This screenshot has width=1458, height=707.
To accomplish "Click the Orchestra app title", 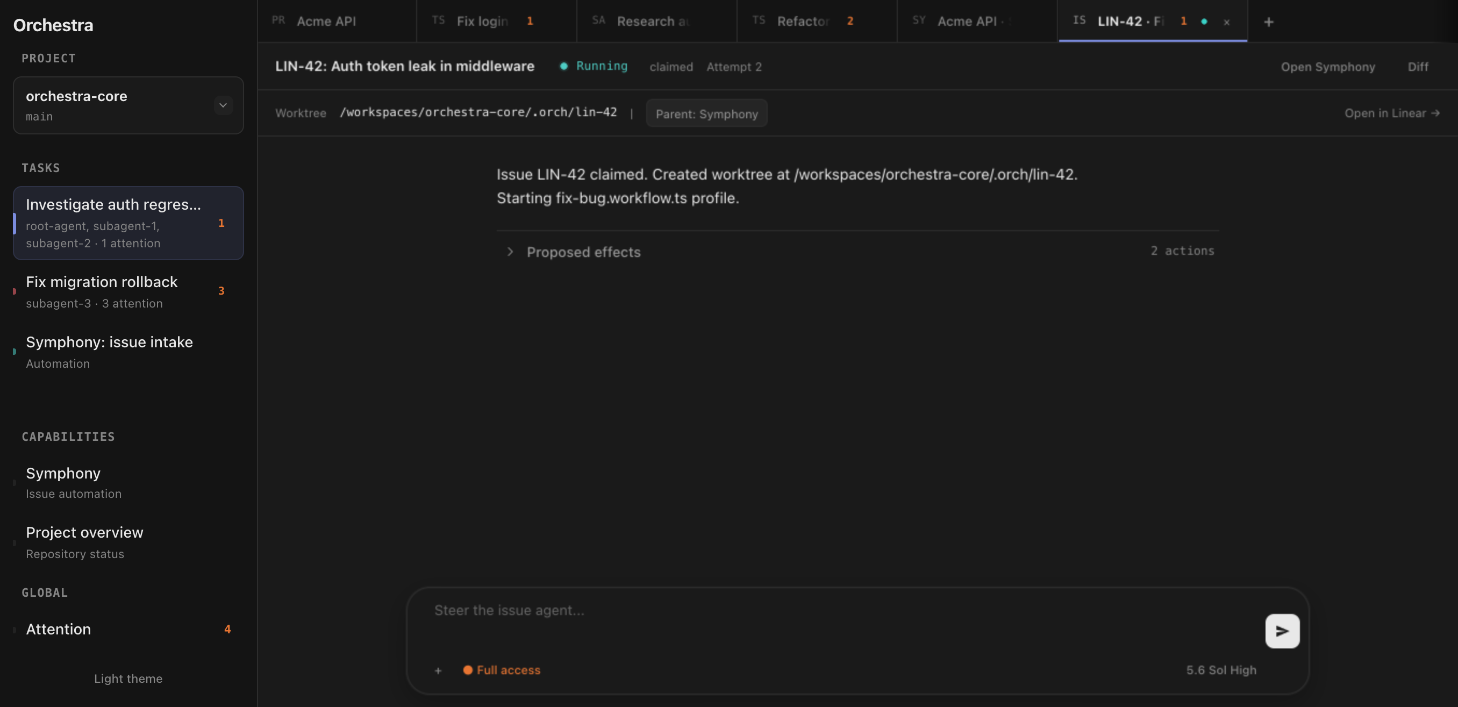I will pyautogui.click(x=53, y=25).
